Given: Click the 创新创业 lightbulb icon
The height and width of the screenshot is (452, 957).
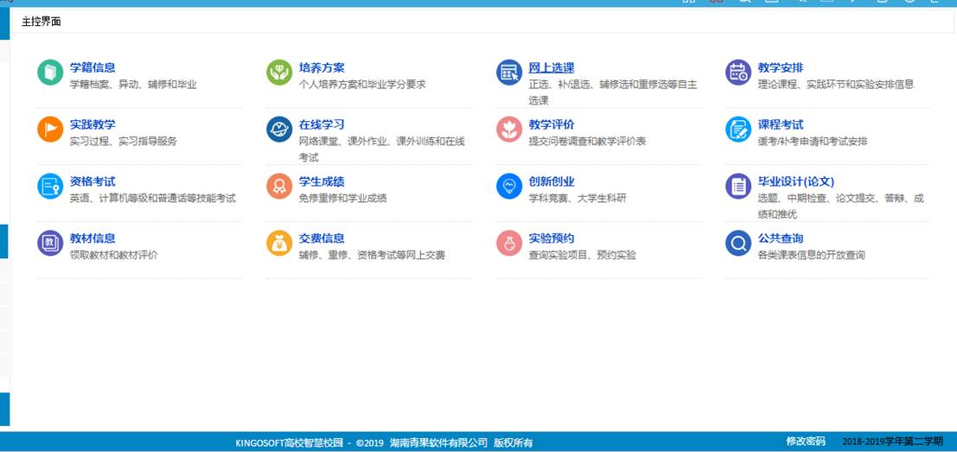Looking at the screenshot, I should [509, 186].
